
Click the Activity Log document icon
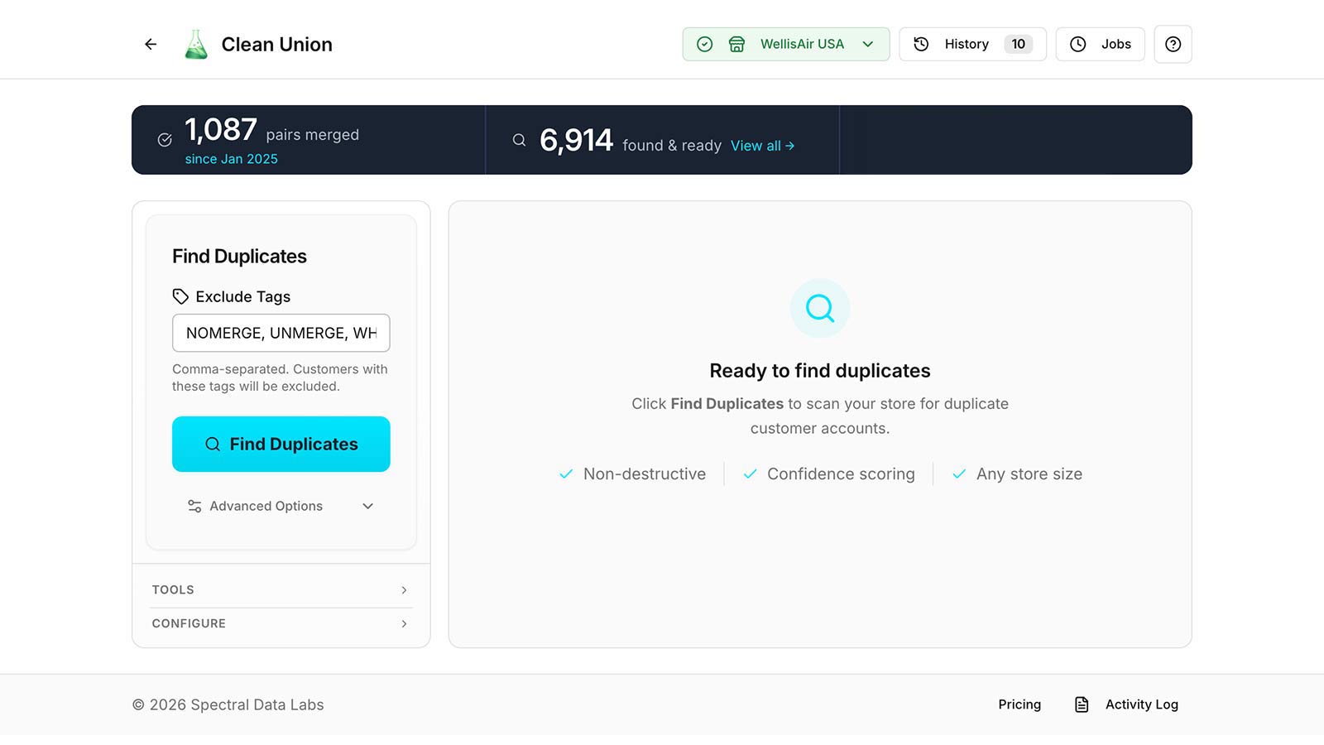(1082, 704)
